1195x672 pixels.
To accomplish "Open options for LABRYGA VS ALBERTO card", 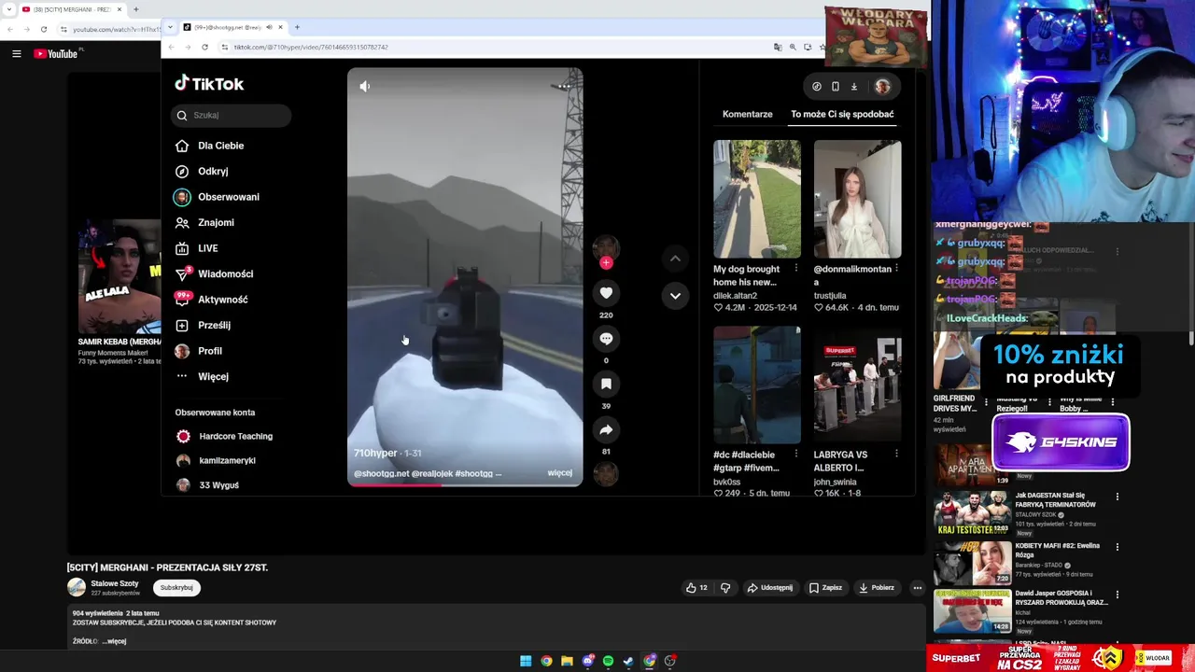I will tap(896, 454).
